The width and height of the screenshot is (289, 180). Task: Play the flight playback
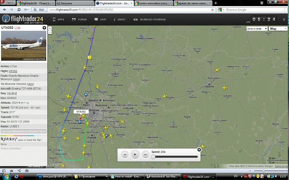tap(135, 154)
